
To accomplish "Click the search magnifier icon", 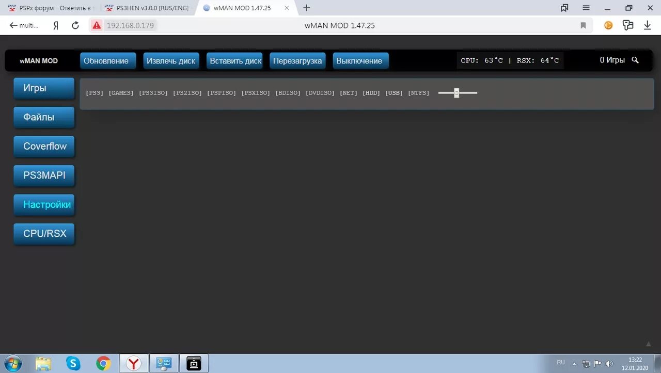I will click(635, 60).
